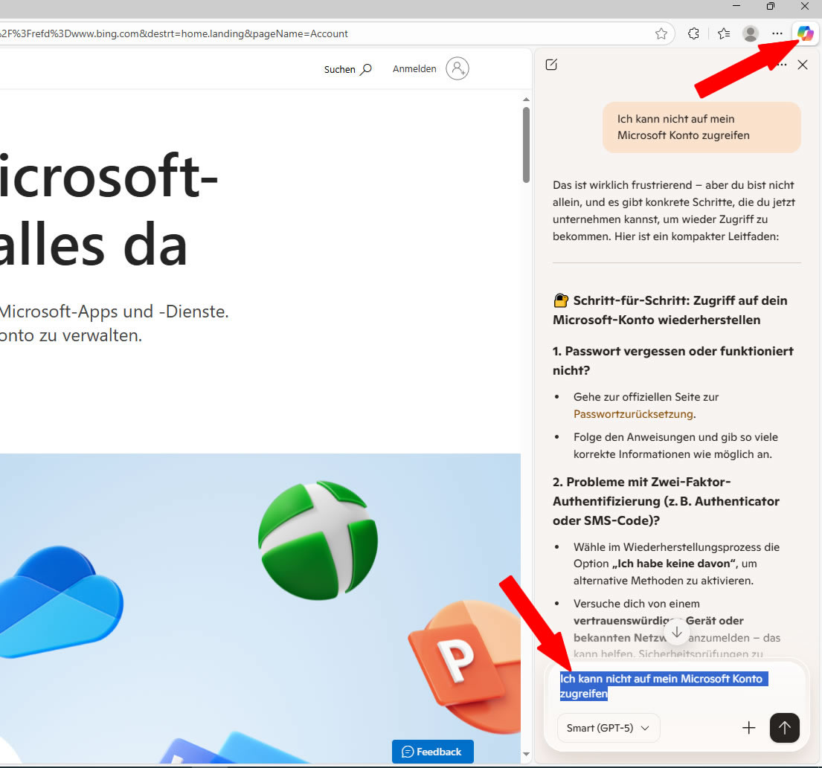
Task: Click the Suchen search magnifier on the page
Action: click(x=367, y=69)
